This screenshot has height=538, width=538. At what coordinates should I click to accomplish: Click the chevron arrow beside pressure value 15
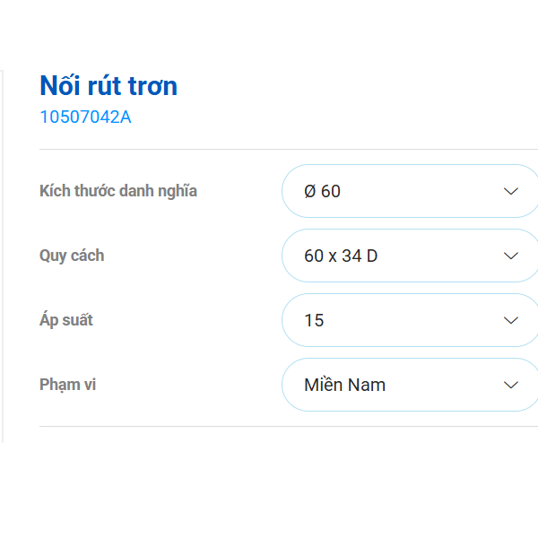click(x=511, y=320)
